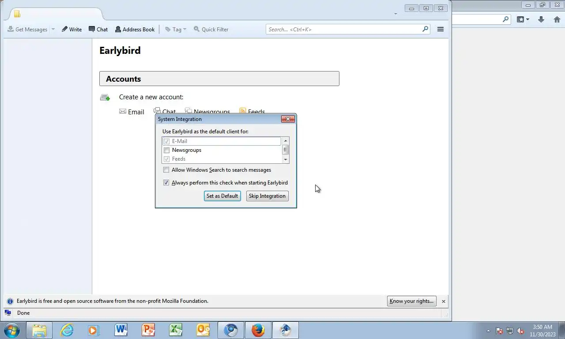Toggle the Quick Filter bar
Viewport: 565px width, 339px height.
pos(211,29)
